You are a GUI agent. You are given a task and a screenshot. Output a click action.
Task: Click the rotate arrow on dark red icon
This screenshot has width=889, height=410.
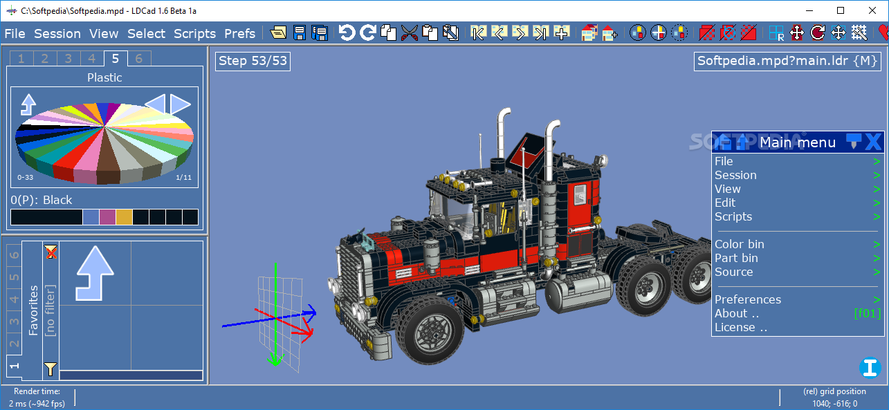[x=818, y=32]
